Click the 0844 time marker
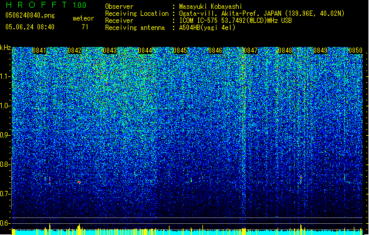Viewport: 369px width, 235px height. point(145,51)
